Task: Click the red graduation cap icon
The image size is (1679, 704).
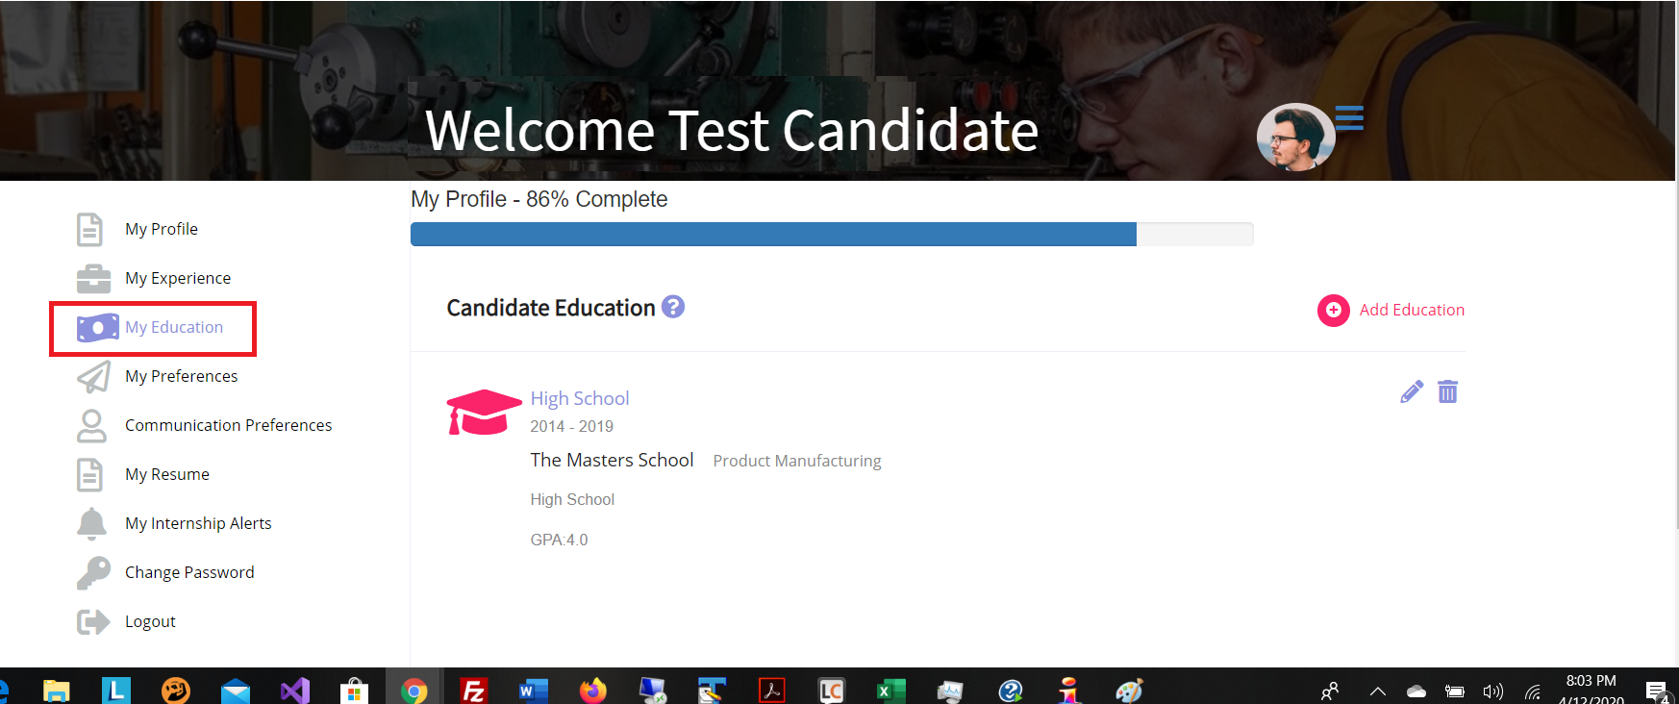Action: click(484, 412)
